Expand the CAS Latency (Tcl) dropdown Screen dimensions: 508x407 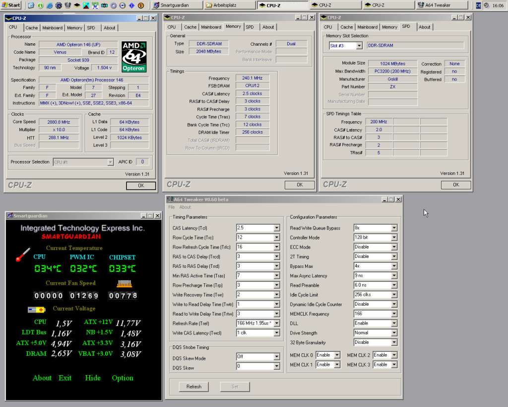click(277, 228)
